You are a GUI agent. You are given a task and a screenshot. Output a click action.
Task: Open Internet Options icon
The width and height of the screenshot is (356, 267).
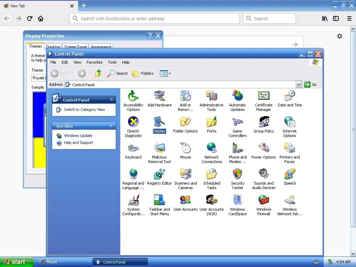click(x=290, y=127)
